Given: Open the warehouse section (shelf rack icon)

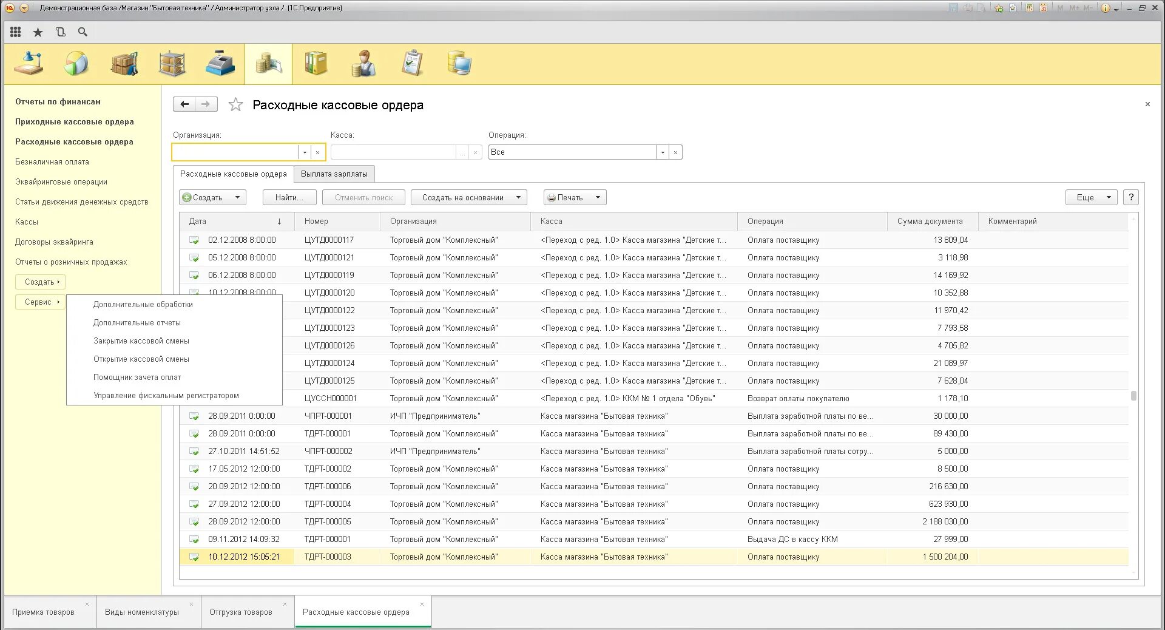Looking at the screenshot, I should tap(172, 64).
